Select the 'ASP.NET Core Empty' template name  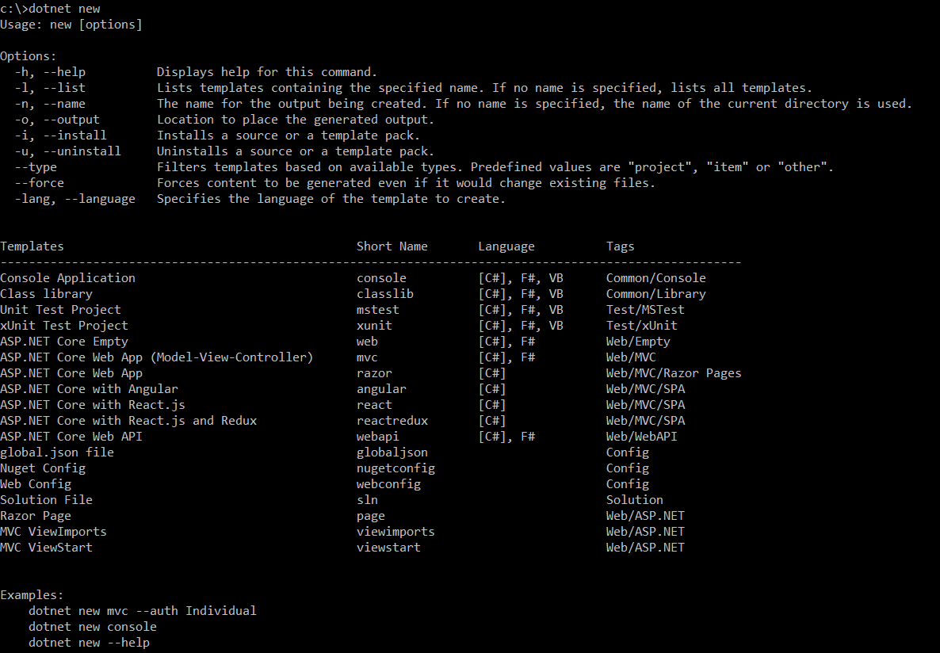(x=64, y=342)
